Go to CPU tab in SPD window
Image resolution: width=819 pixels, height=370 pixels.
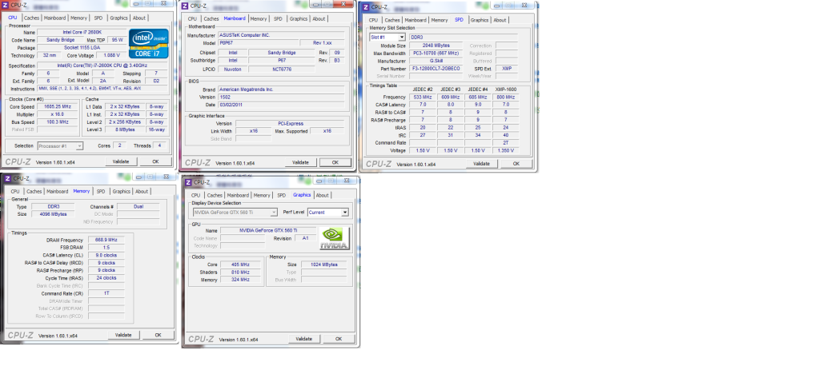[373, 20]
